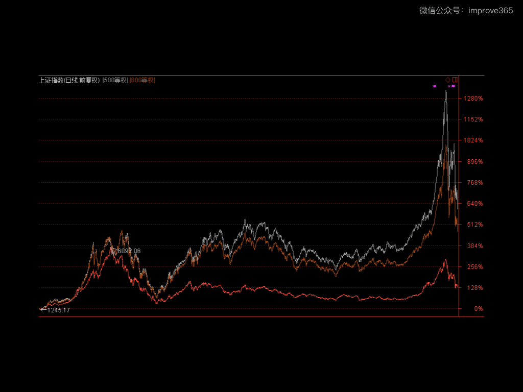Click the [500等权] legend label
This screenshot has height=392, width=523.
(115, 80)
